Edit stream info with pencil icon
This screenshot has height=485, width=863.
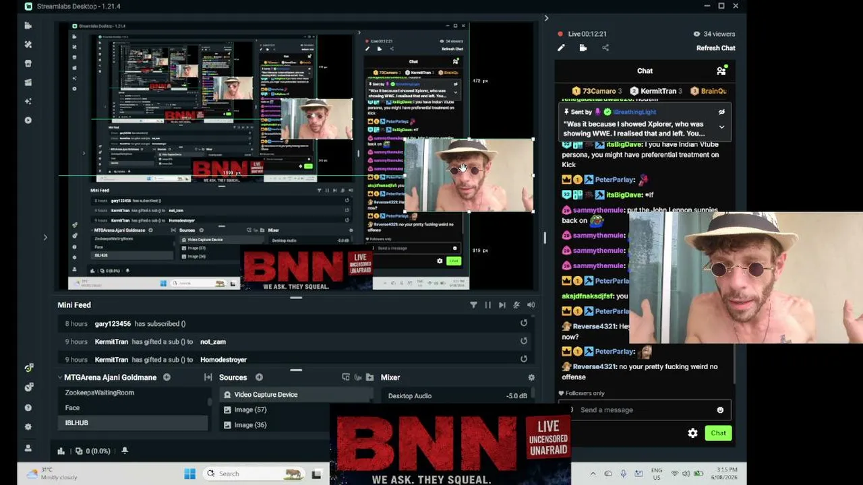pos(561,48)
